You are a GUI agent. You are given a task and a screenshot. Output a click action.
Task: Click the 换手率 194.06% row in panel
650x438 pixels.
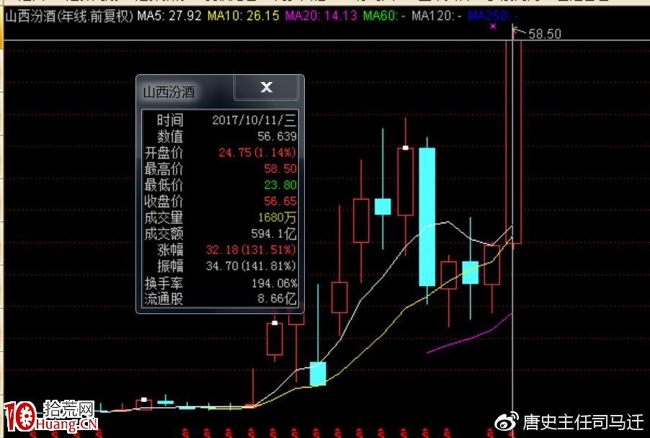[220, 285]
